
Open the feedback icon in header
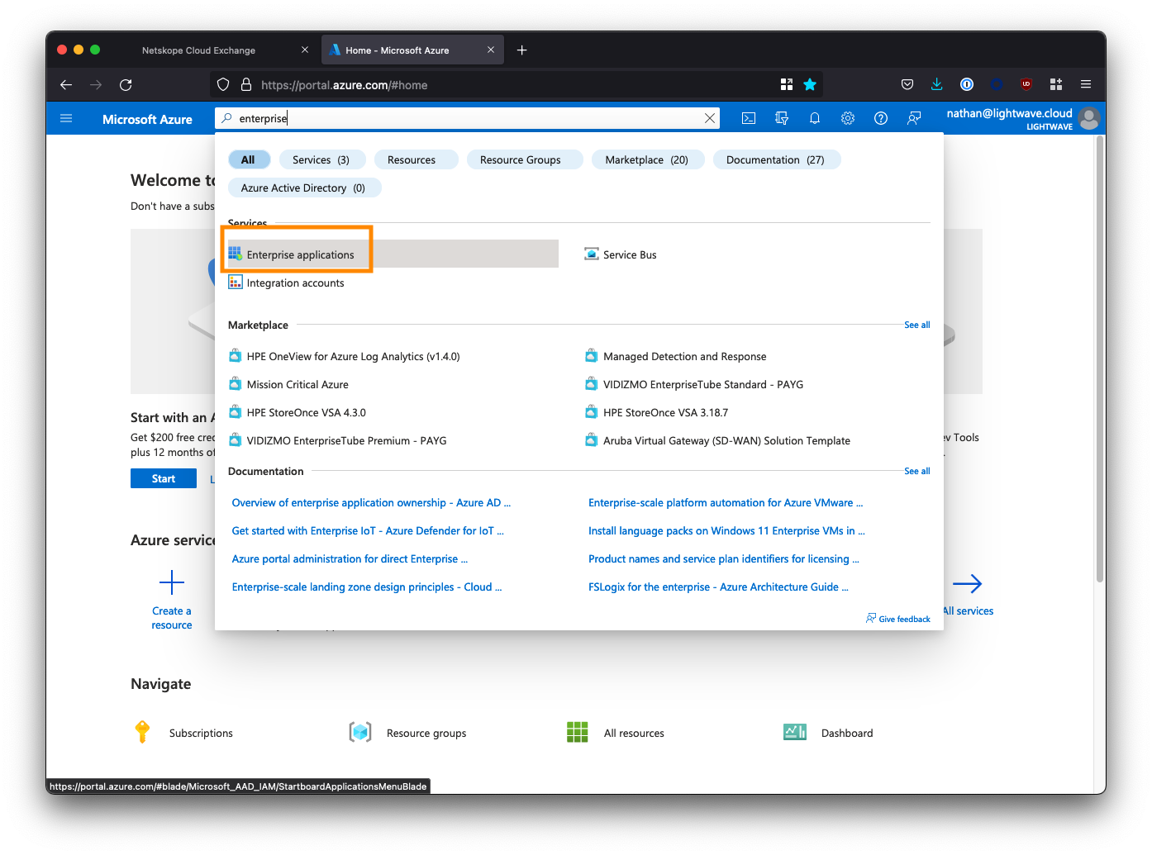[914, 118]
